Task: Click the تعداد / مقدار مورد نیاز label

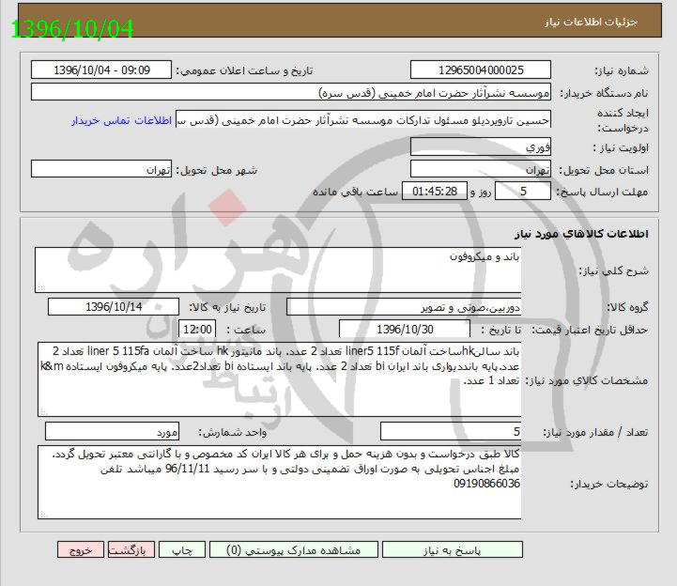Action: click(x=595, y=432)
